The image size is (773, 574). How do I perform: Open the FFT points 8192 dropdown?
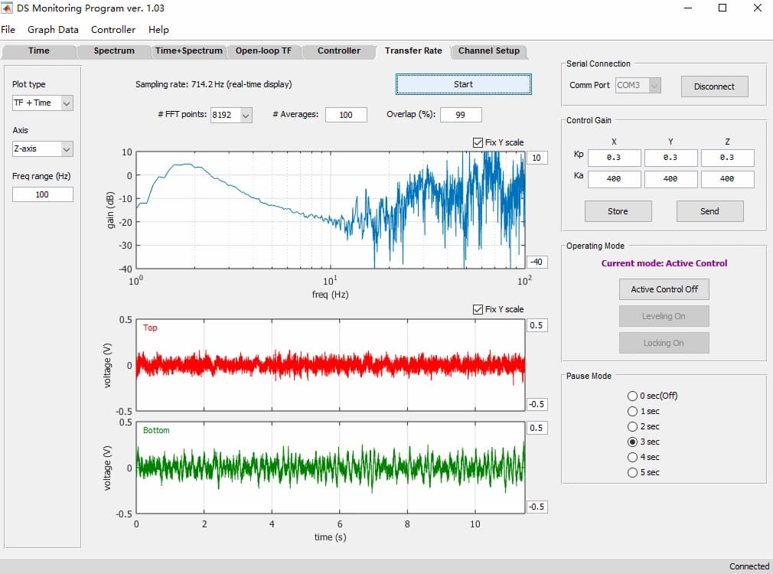(x=231, y=115)
